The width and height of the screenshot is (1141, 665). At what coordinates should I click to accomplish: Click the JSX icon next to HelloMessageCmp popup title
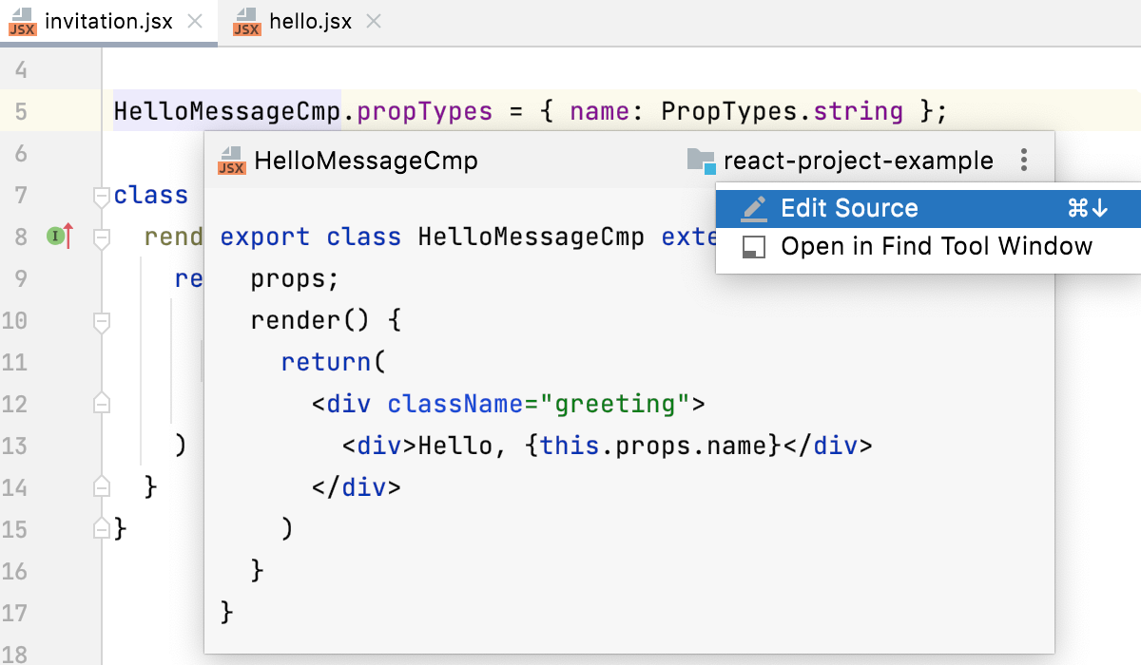(231, 161)
